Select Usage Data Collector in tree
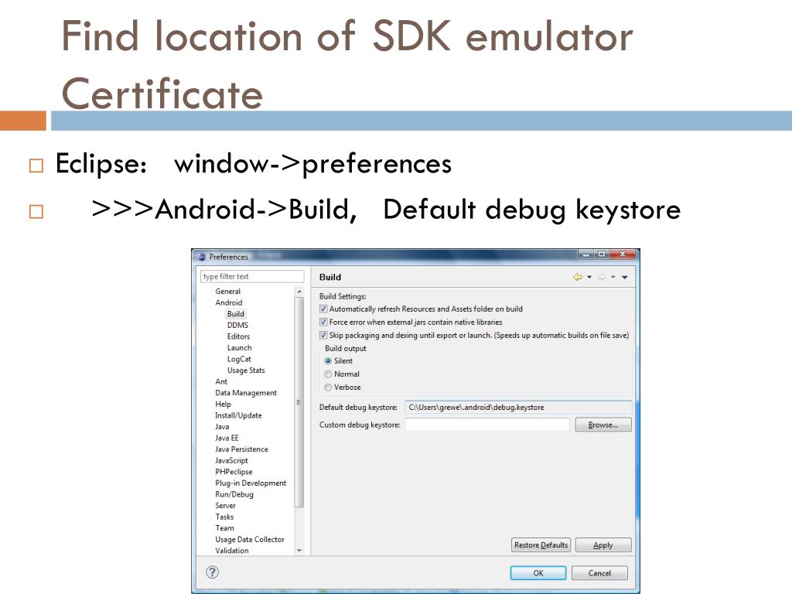Image resolution: width=792 pixels, height=594 pixels. coord(250,539)
